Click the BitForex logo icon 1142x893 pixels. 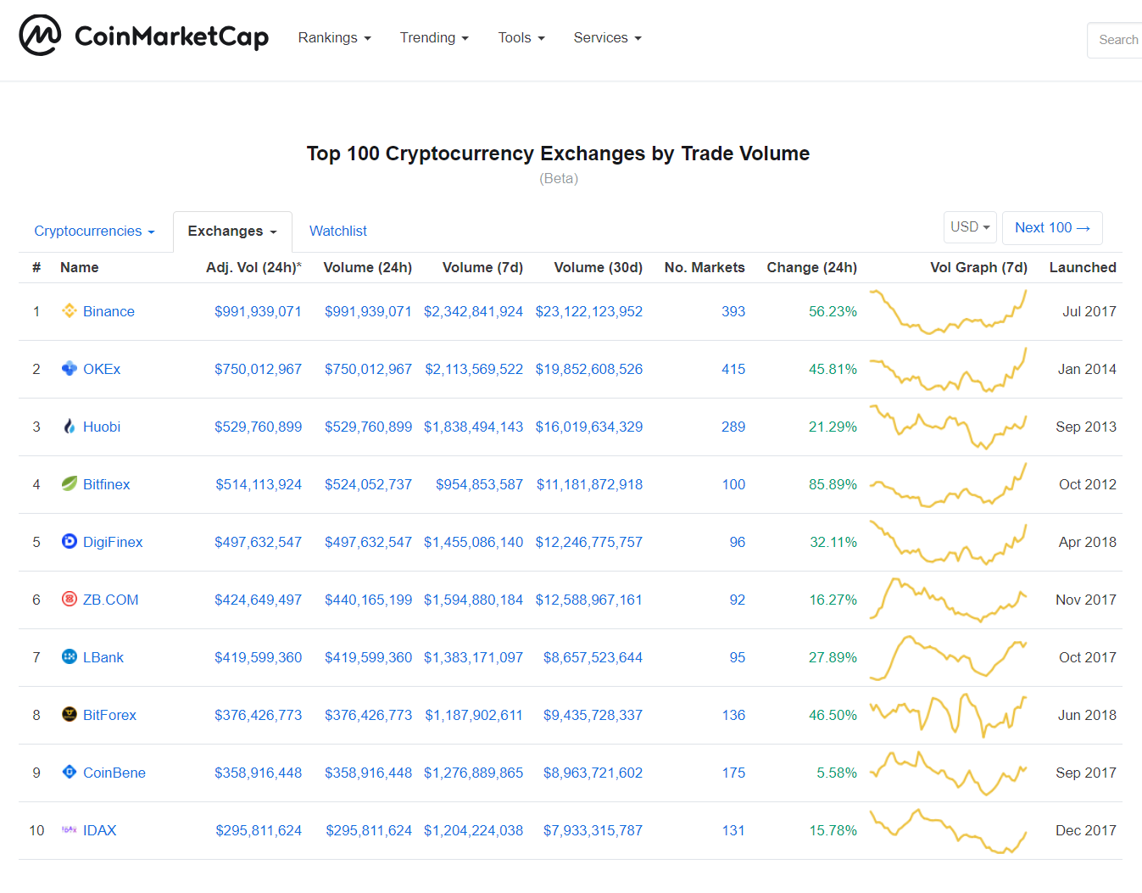coord(70,715)
